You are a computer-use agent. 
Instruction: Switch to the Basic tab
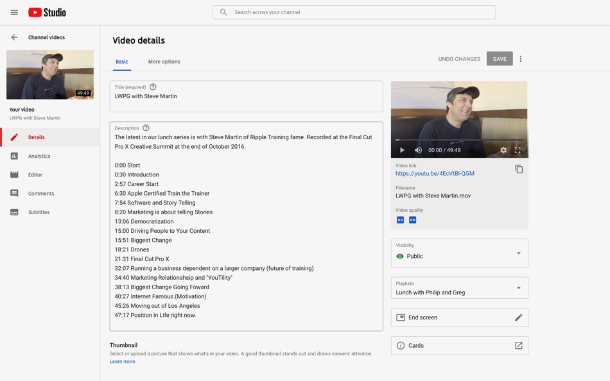(122, 62)
